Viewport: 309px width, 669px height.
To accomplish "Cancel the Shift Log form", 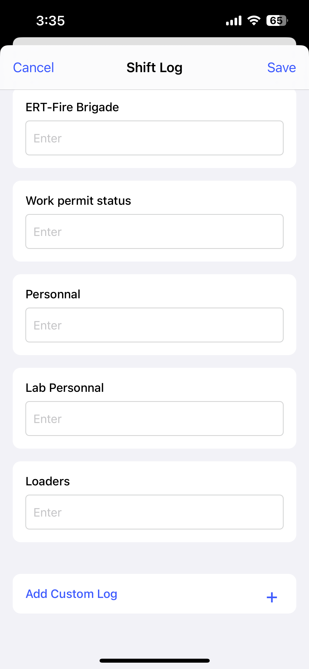I will 34,68.
